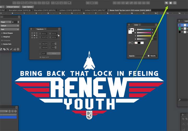This screenshot has height=131, width=188.
Task: Expand the blue selected layer arrow
Action: (182, 25)
